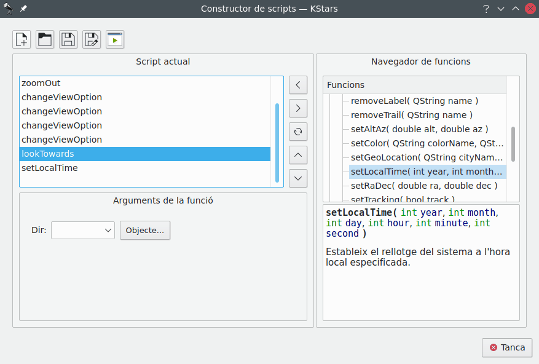The image size is (539, 364).
Task: Choose setAltAz function in the browser
Action: point(419,129)
